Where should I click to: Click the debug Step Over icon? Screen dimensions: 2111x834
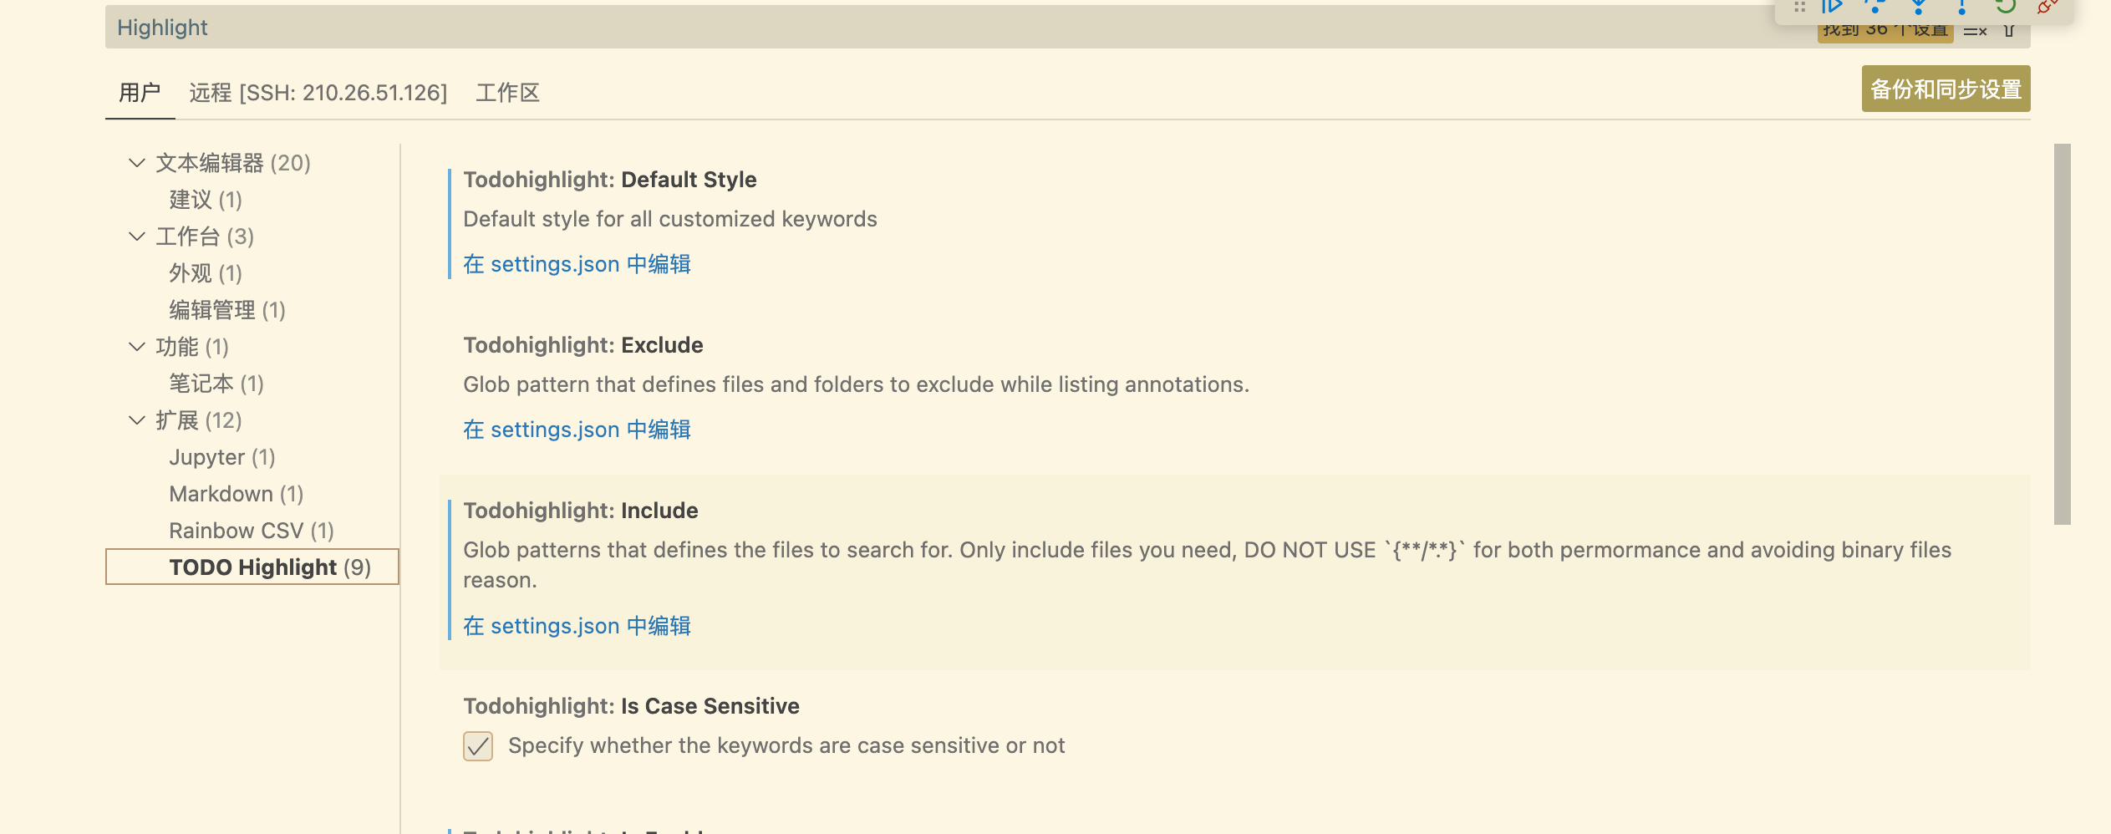(1875, 7)
